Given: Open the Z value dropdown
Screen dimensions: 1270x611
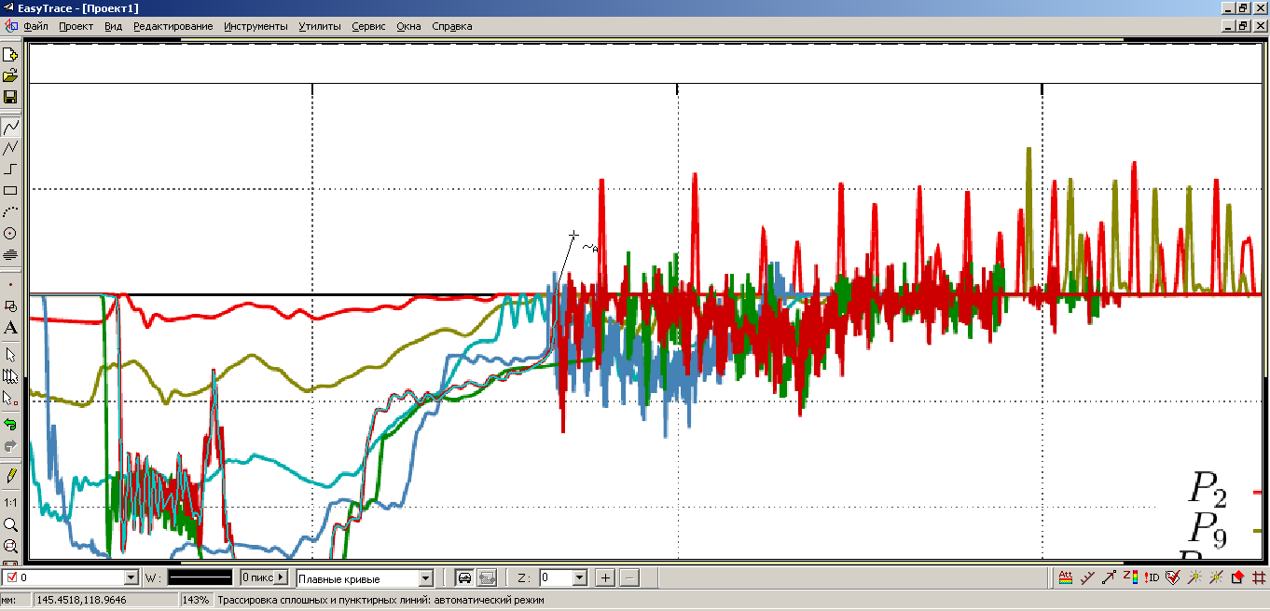Looking at the screenshot, I should pyautogui.click(x=579, y=578).
